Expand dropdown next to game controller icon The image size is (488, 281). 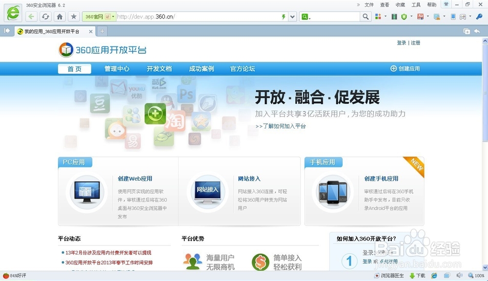pyautogui.click(x=470, y=17)
